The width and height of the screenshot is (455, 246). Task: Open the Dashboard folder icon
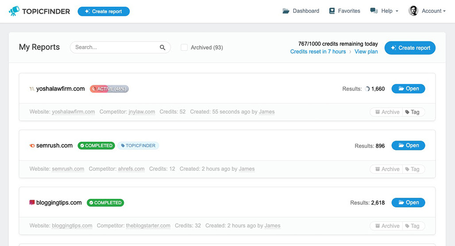[x=286, y=11]
